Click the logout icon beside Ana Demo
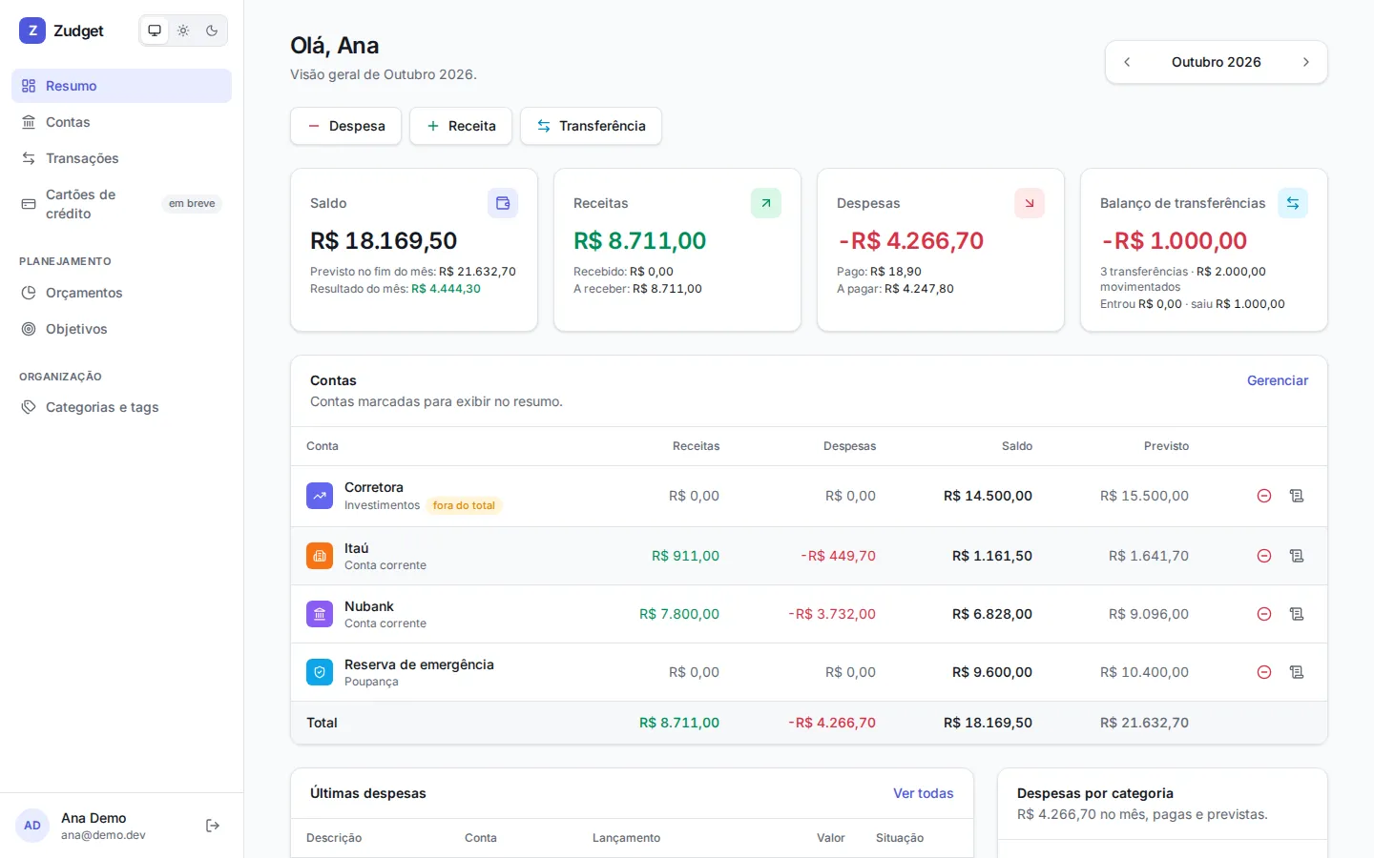Screen dimensions: 1374x858 [213, 826]
